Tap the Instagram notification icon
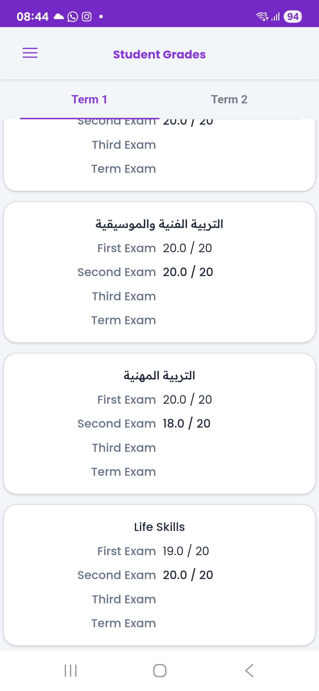319x691 pixels. point(87,17)
